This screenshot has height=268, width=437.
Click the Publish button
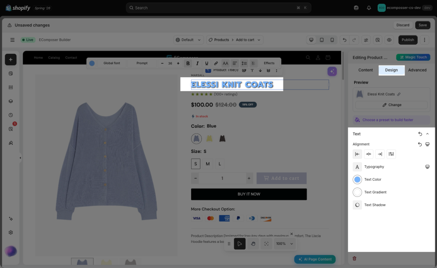click(x=408, y=40)
